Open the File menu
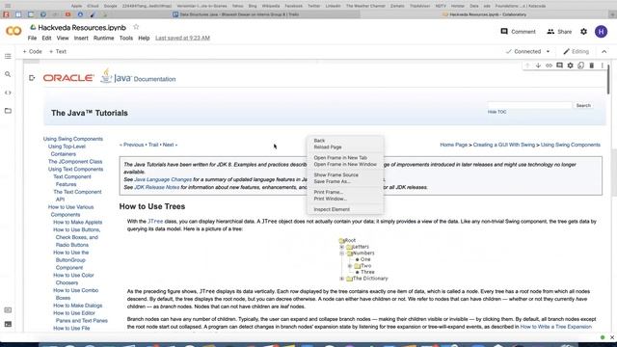Image resolution: width=617 pixels, height=347 pixels. [x=32, y=39]
